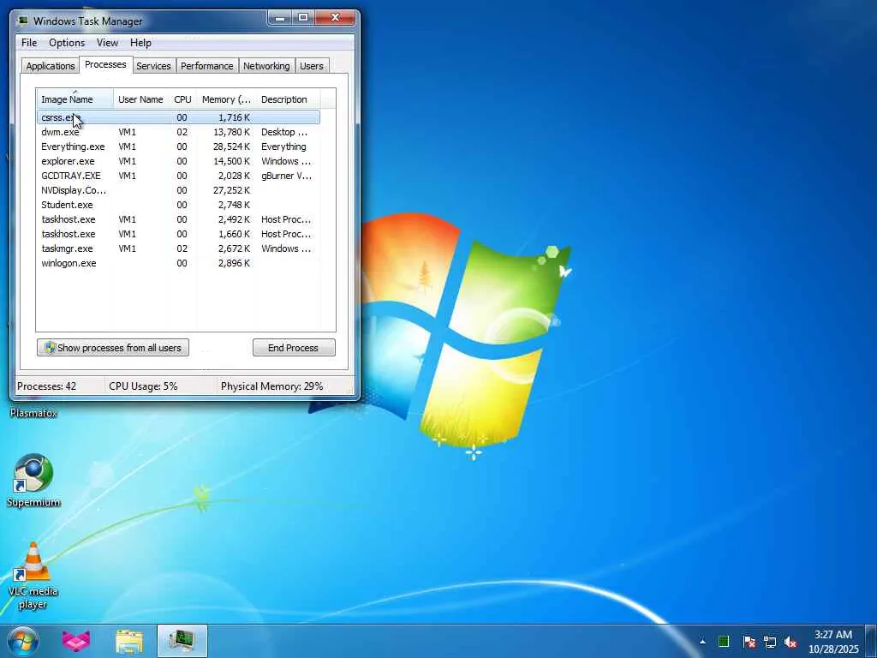The image size is (877, 658).
Task: Sort by Memory column header
Action: (226, 99)
